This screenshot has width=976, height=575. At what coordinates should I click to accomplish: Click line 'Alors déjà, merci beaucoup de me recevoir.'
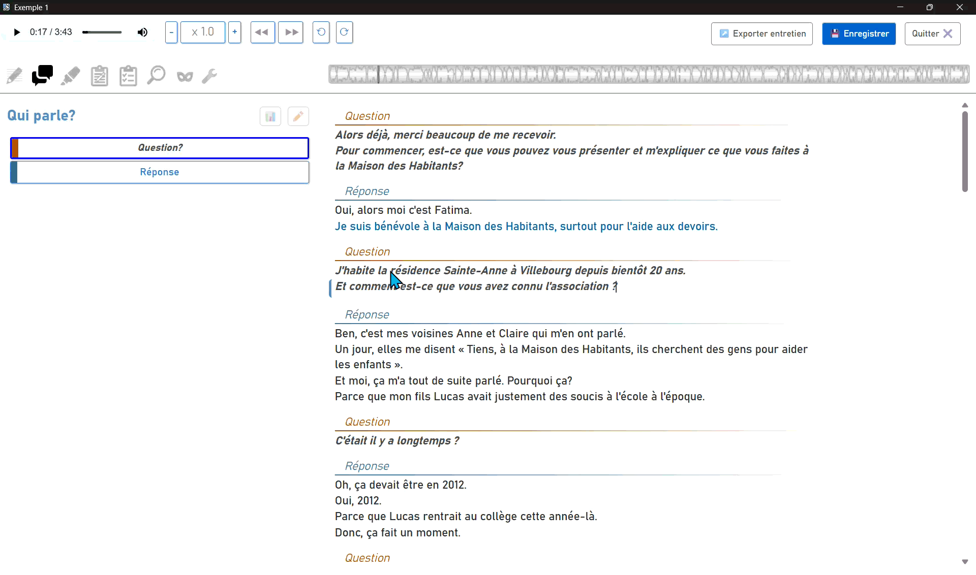pyautogui.click(x=446, y=135)
